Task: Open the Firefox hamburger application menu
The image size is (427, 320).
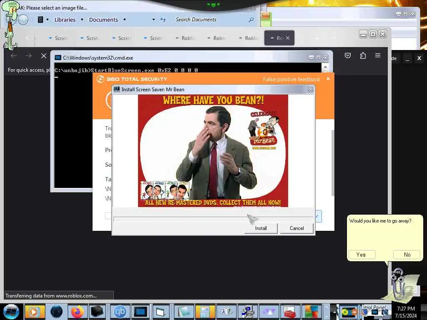Action: click(378, 55)
